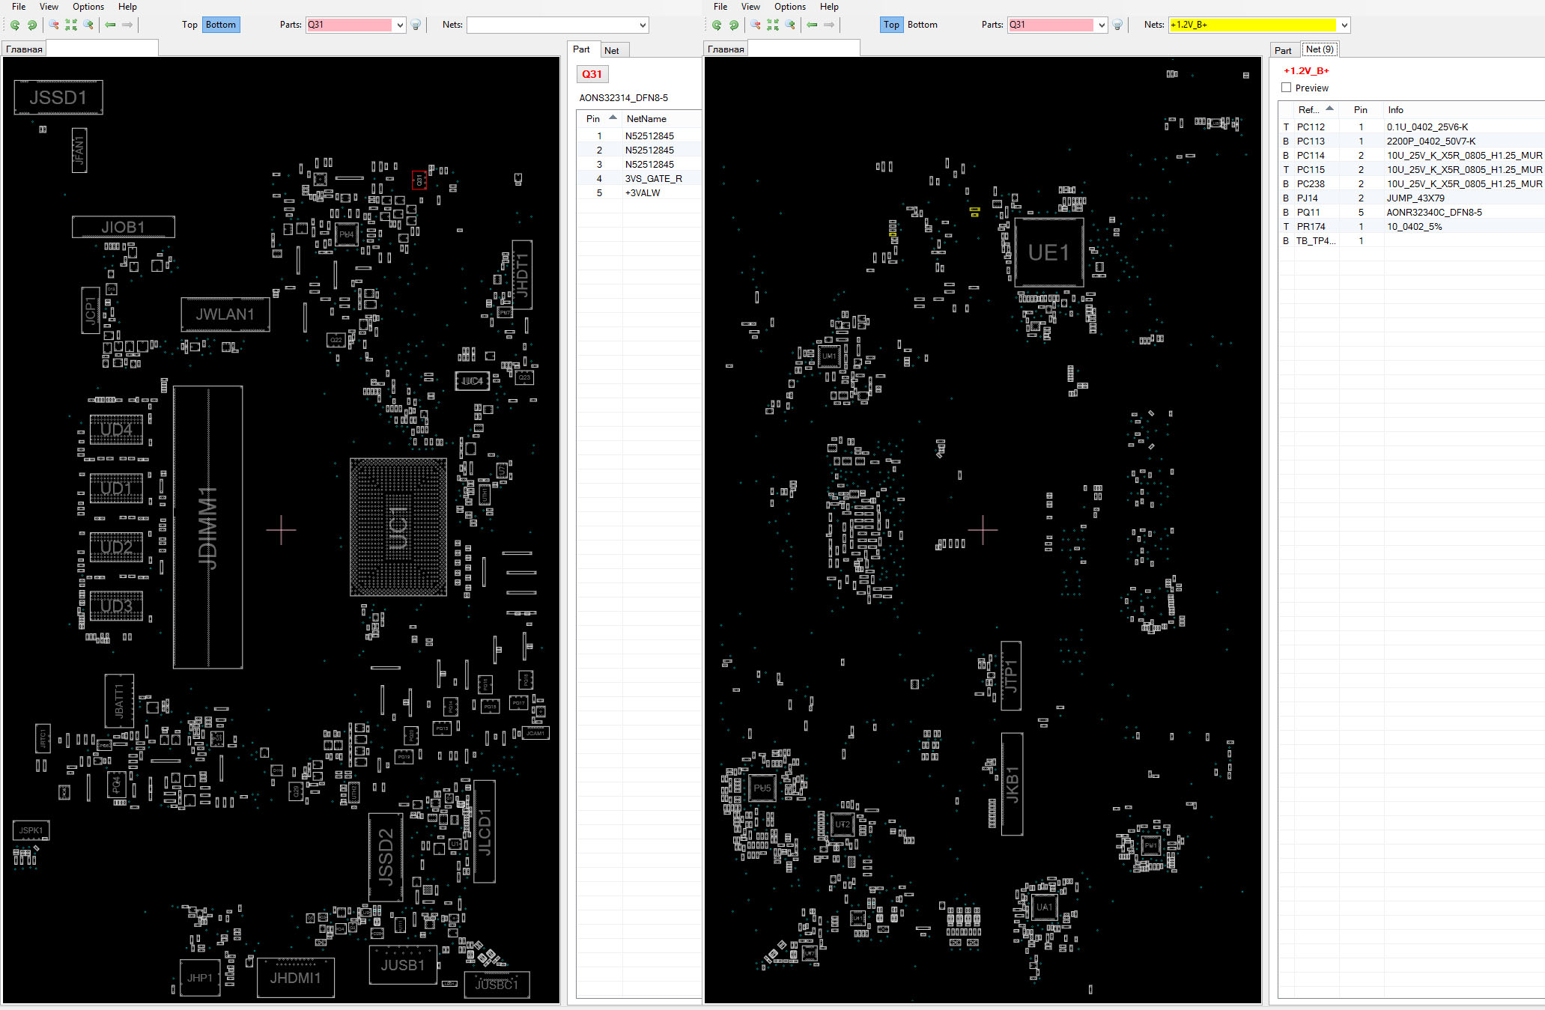Click zoom-to-fit icon in left toolbar
Screen dimensions: 1545x1010
tap(71, 25)
